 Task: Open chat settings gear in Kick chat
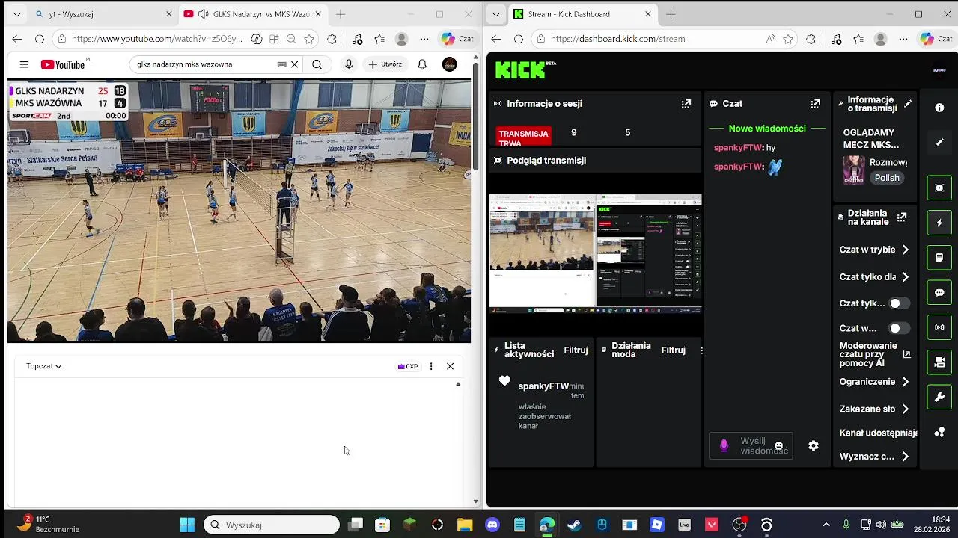tap(814, 446)
